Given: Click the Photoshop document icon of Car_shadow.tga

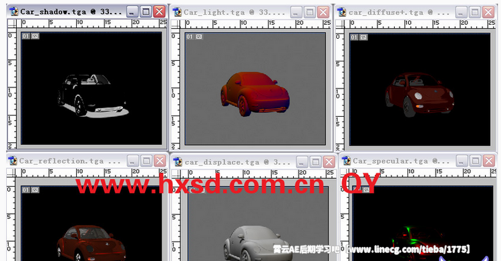Looking at the screenshot, I should click(x=14, y=11).
